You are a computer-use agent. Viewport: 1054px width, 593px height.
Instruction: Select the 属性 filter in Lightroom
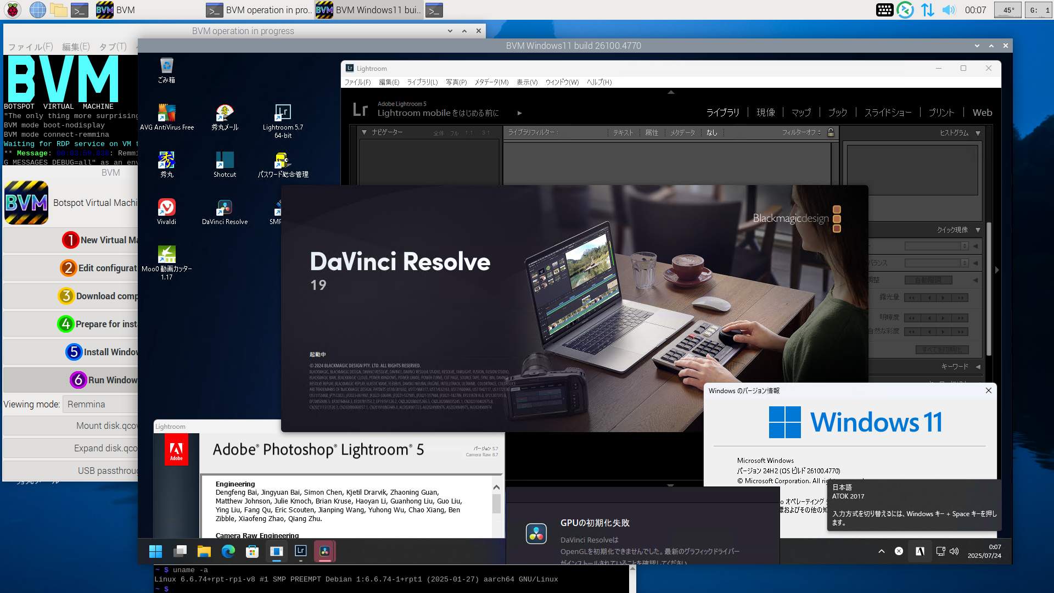pos(652,132)
